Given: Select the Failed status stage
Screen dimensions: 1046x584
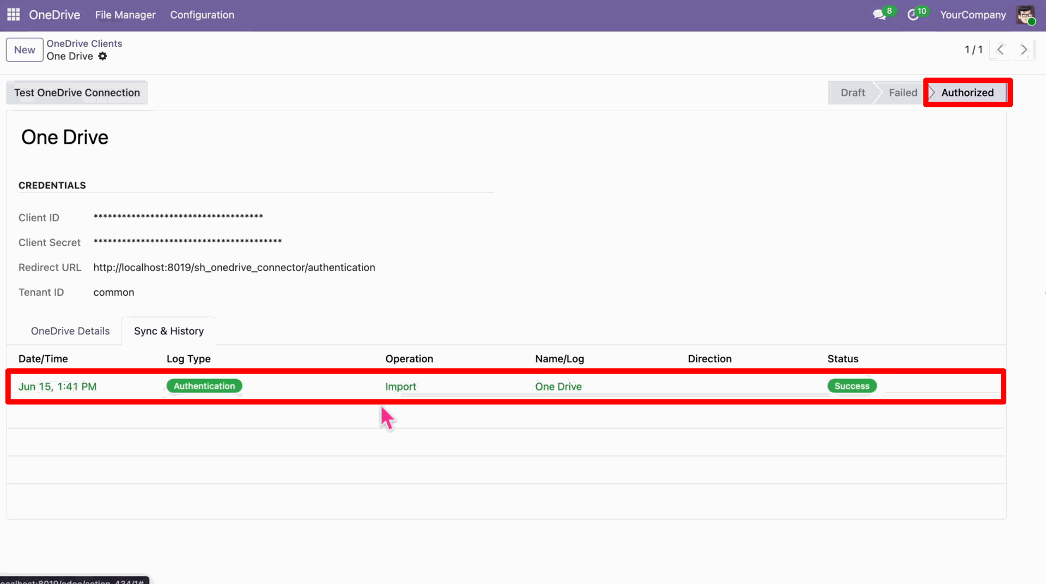Looking at the screenshot, I should (903, 93).
